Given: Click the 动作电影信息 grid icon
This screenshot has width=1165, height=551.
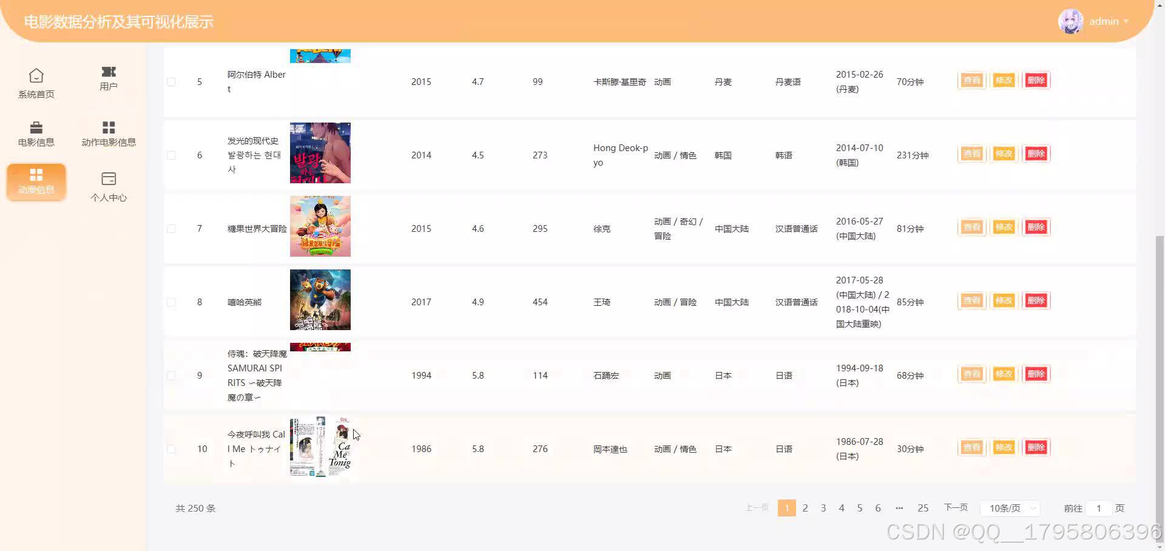Looking at the screenshot, I should (108, 126).
